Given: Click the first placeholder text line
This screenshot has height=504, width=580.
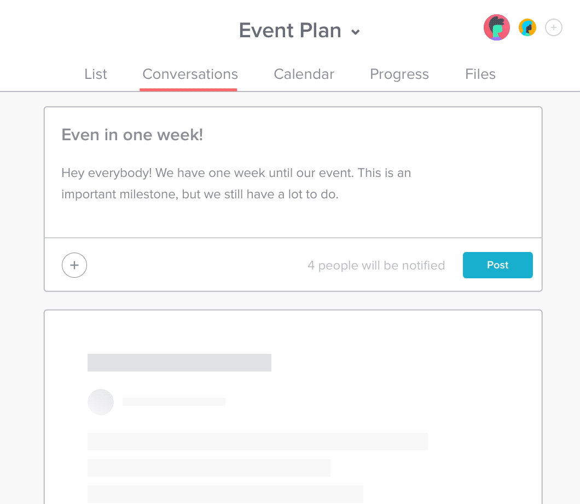Looking at the screenshot, I should pos(257,442).
